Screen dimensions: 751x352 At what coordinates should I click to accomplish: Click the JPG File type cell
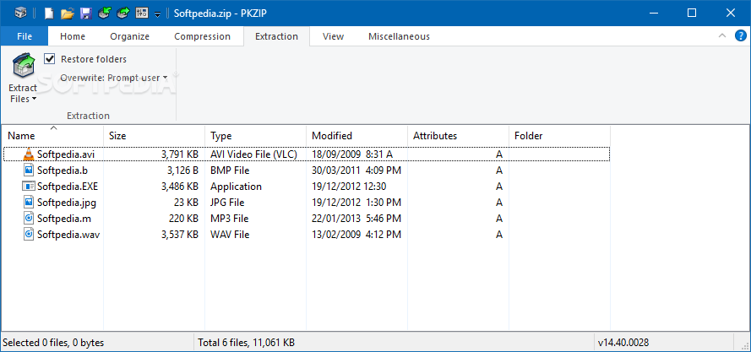229,203
